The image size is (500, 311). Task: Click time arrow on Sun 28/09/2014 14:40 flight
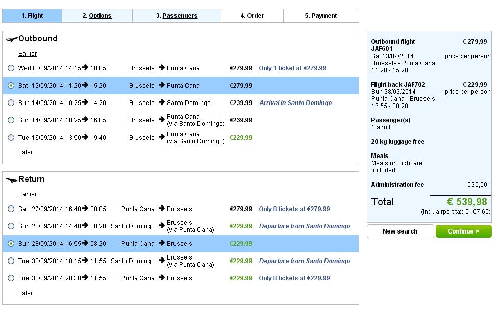85,225
